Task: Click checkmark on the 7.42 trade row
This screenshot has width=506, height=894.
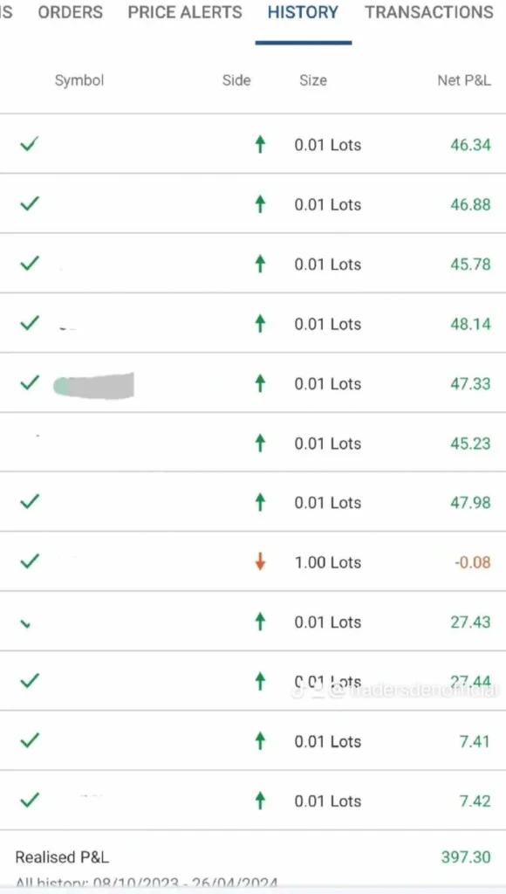Action: 29,800
